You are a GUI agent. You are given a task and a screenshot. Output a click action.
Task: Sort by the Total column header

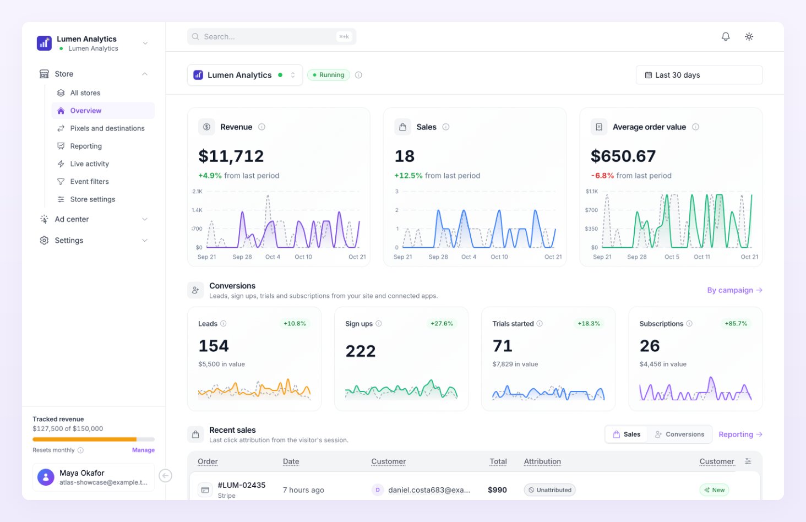[498, 461]
